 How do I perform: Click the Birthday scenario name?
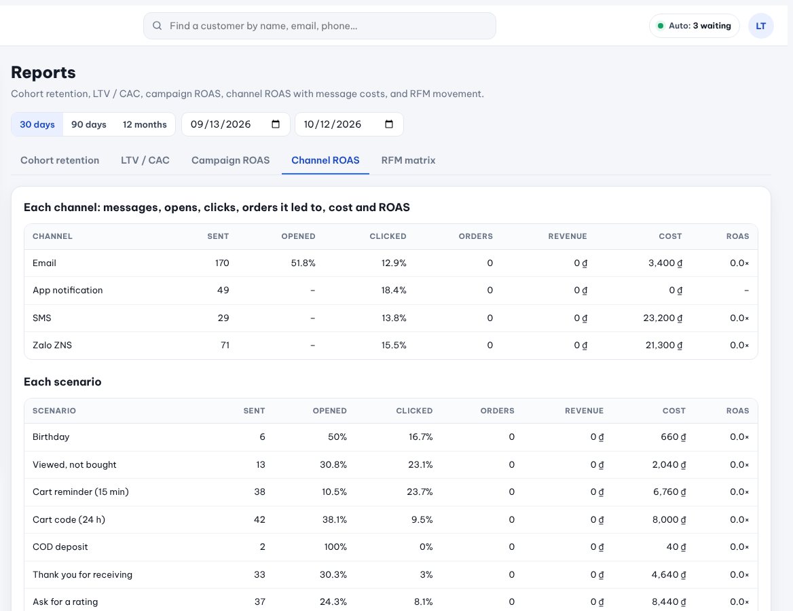coord(51,437)
